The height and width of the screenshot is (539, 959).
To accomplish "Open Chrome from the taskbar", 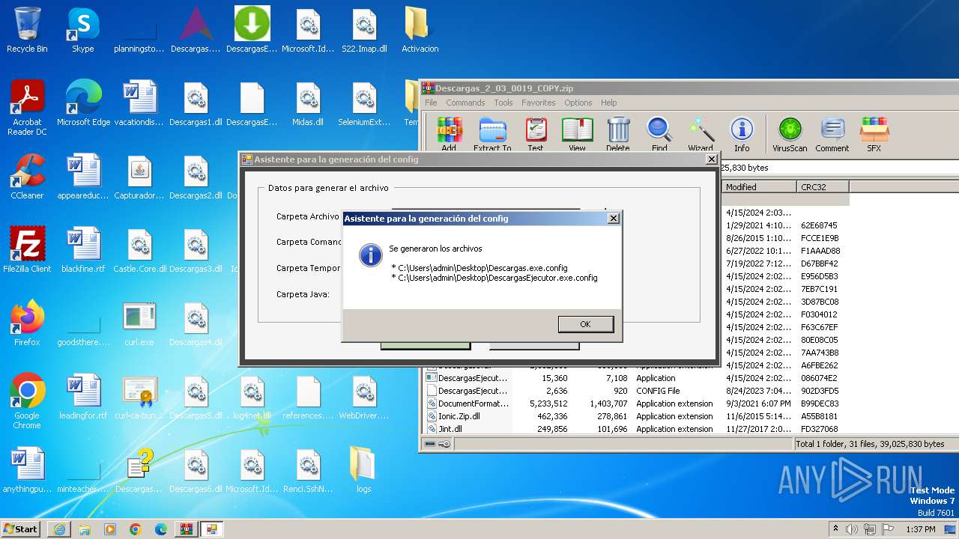I will (136, 529).
